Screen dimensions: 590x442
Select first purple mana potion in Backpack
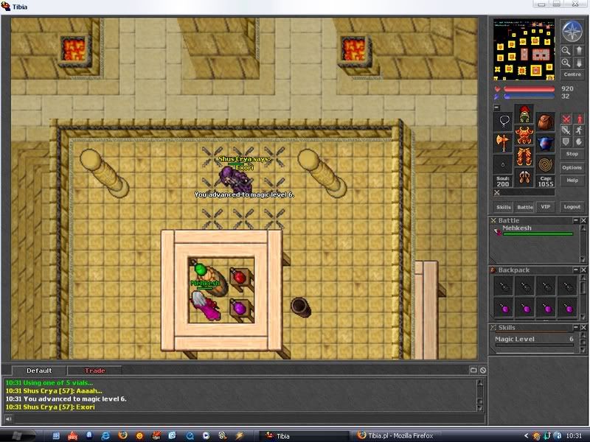(504, 309)
